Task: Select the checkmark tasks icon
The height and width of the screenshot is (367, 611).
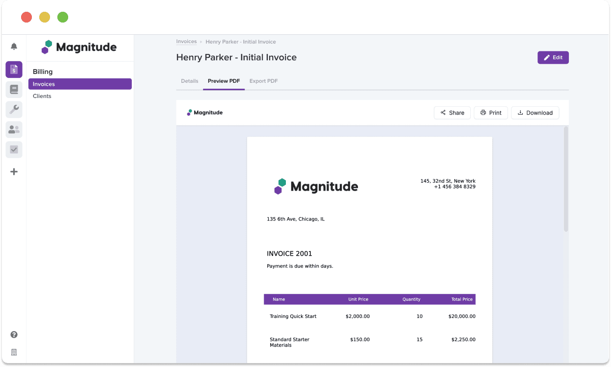Action: pyautogui.click(x=14, y=149)
